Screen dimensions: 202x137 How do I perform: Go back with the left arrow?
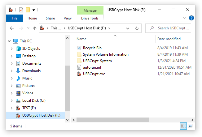[12, 28]
